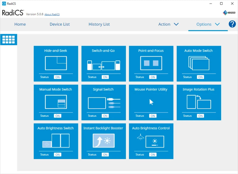
Task: Click the grid view icon in sidebar
Action: (x=9, y=39)
